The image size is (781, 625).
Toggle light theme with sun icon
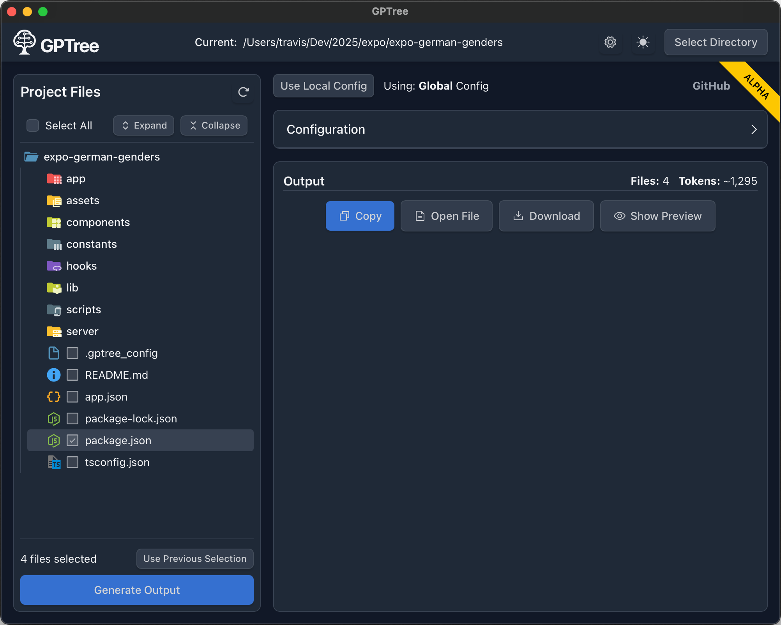[643, 42]
